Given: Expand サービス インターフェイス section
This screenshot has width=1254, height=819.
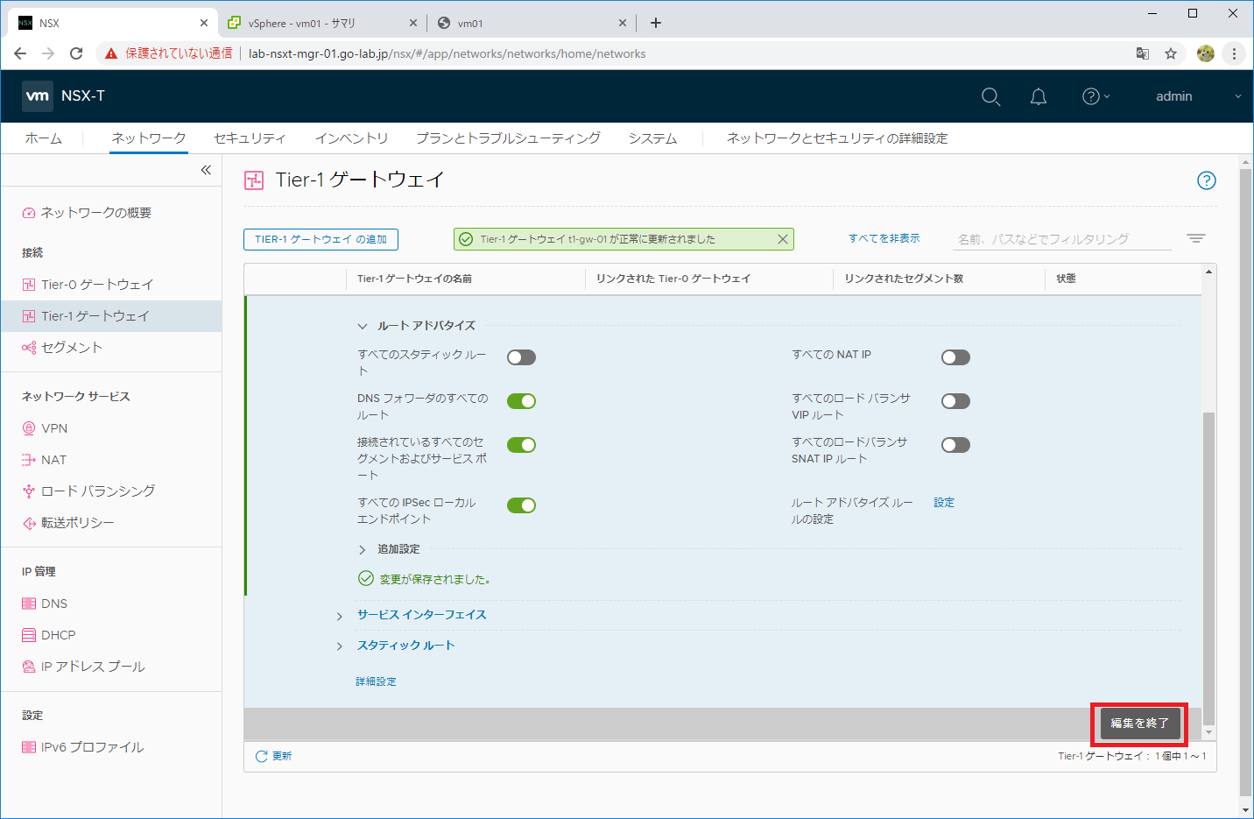Looking at the screenshot, I should click(340, 616).
